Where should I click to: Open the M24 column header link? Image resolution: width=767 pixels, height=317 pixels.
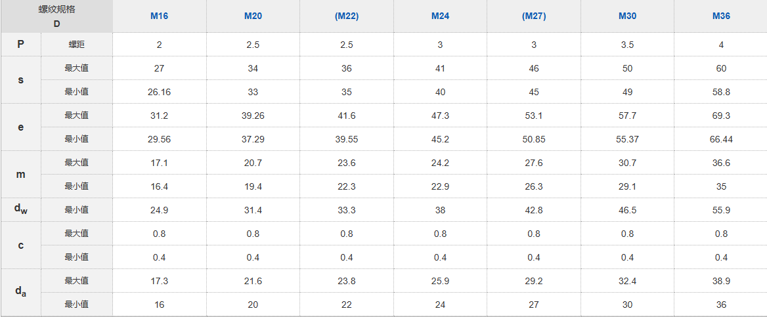point(440,16)
